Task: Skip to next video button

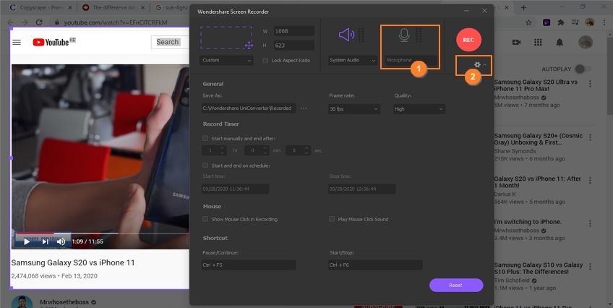Action: [x=45, y=241]
